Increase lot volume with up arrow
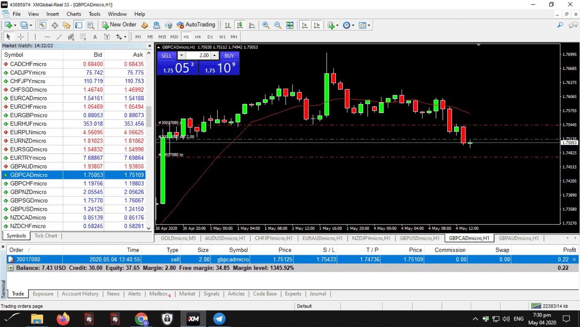This screenshot has width=580, height=327. point(215,55)
